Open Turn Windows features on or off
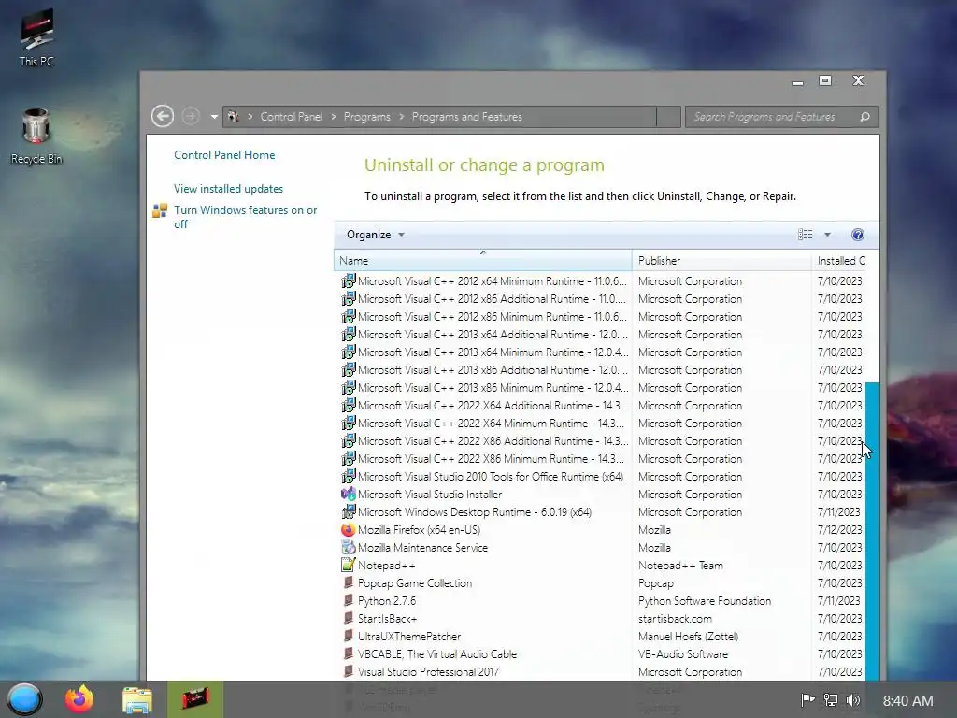 (246, 217)
